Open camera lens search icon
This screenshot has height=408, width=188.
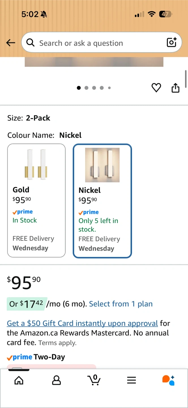pyautogui.click(x=172, y=42)
